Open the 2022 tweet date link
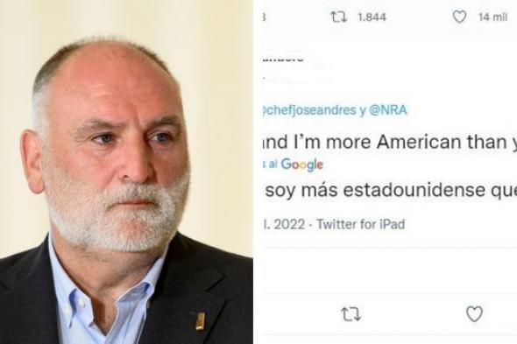This screenshot has width=517, height=344. coord(284,224)
